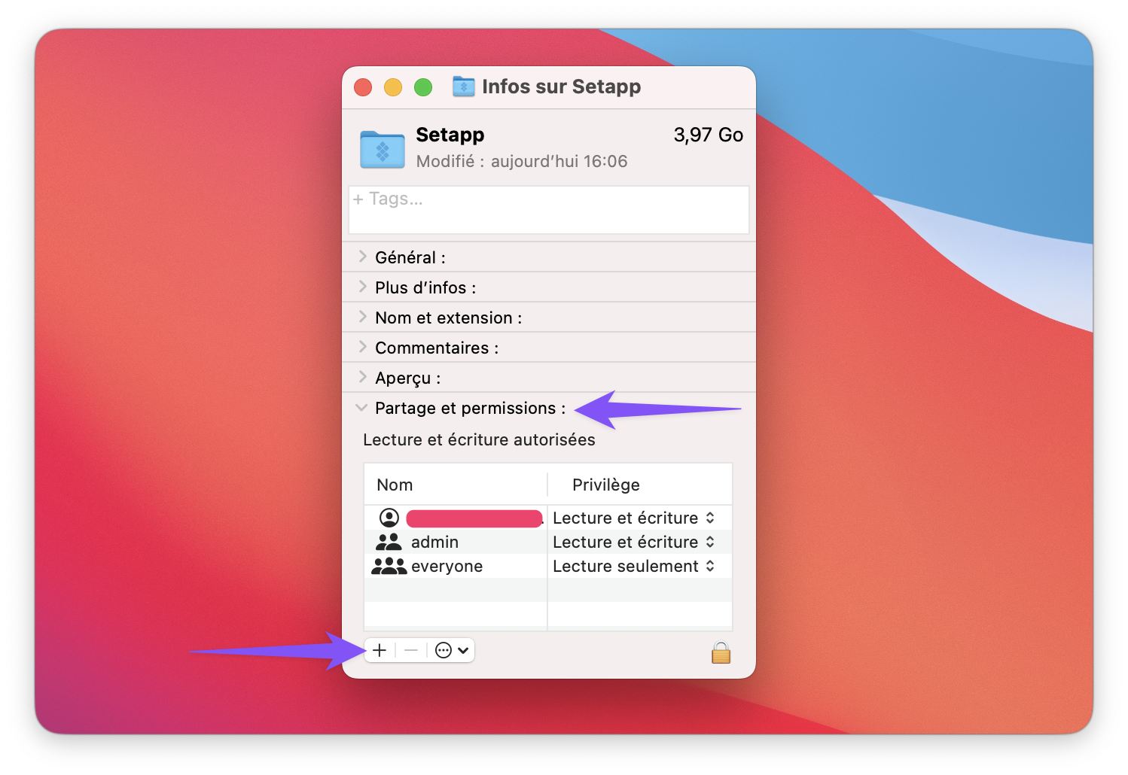Collapse the Partage et permissions section
The height and width of the screenshot is (775, 1128).
pyautogui.click(x=362, y=408)
